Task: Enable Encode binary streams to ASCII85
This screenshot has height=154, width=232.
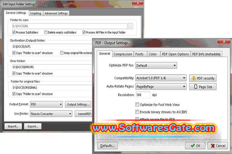Action: (137, 112)
